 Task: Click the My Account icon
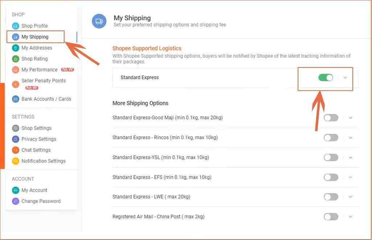16,190
